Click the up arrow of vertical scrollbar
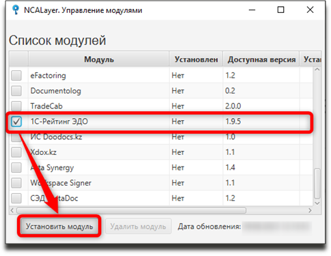This screenshot has height=256, width=331. [317, 70]
